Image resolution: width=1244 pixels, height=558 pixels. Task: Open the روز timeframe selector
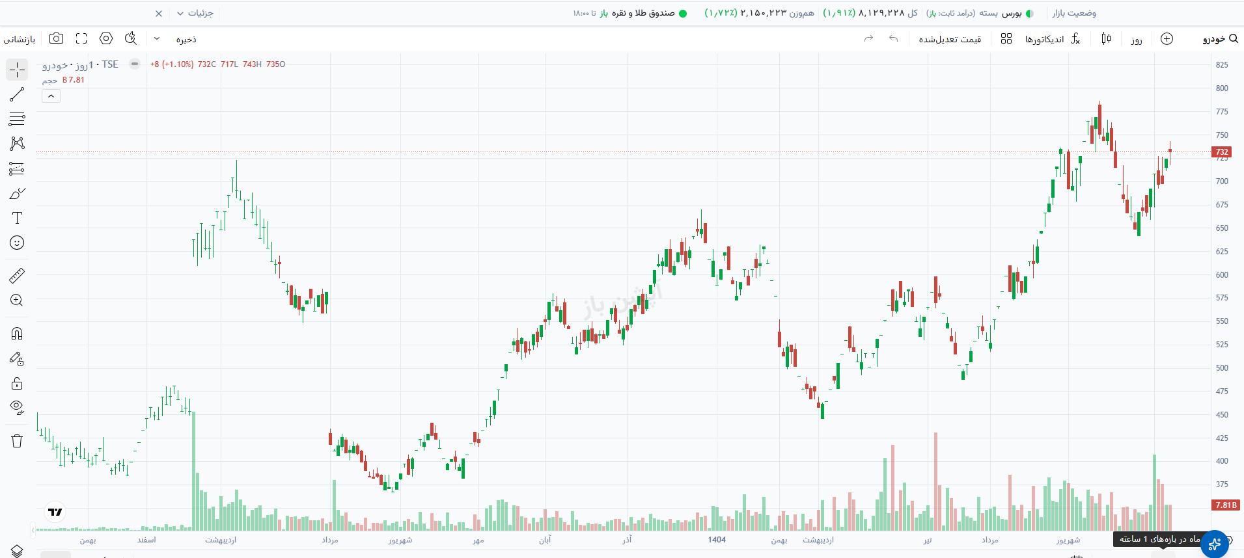coord(1137,39)
